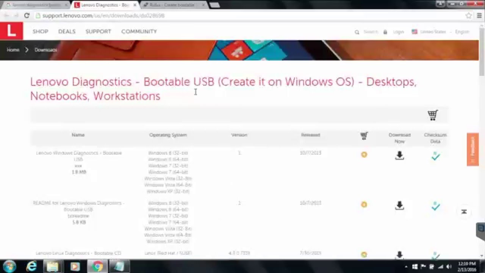
Task: Open the DEALS menu
Action: (x=67, y=31)
